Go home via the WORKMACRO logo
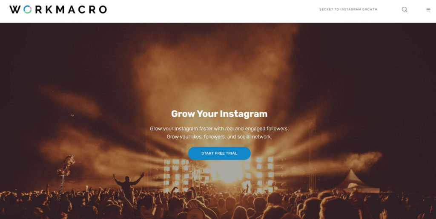 [x=58, y=9]
